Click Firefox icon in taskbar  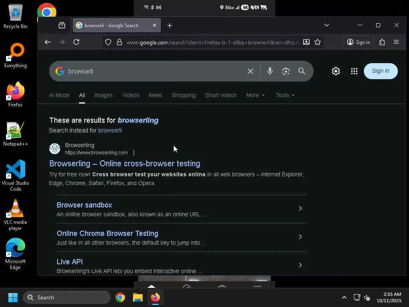(x=155, y=297)
